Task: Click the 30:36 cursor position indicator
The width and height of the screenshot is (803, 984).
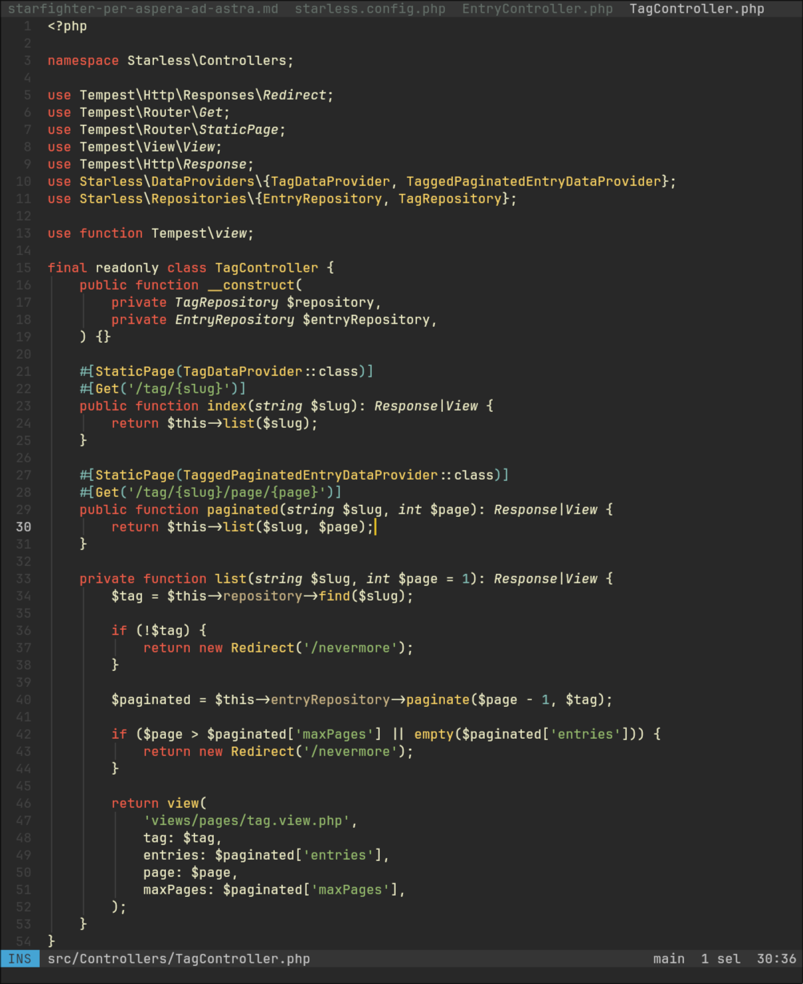Action: tap(776, 959)
